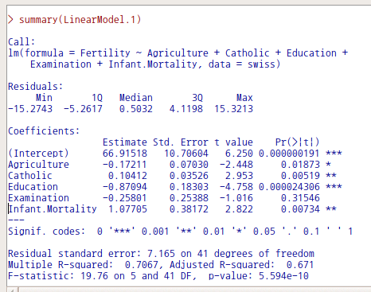This screenshot has width=371, height=292.
Task: Click the 'Median' residuals column header
Action: click(x=136, y=98)
